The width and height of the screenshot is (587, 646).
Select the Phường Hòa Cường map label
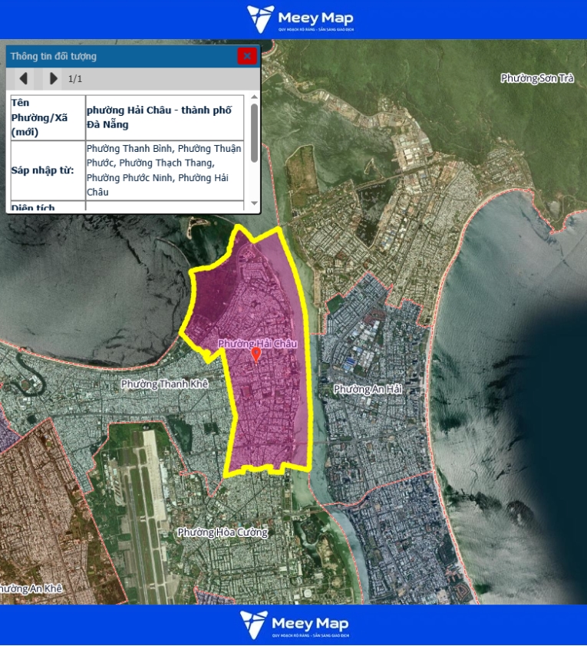pyautogui.click(x=223, y=532)
